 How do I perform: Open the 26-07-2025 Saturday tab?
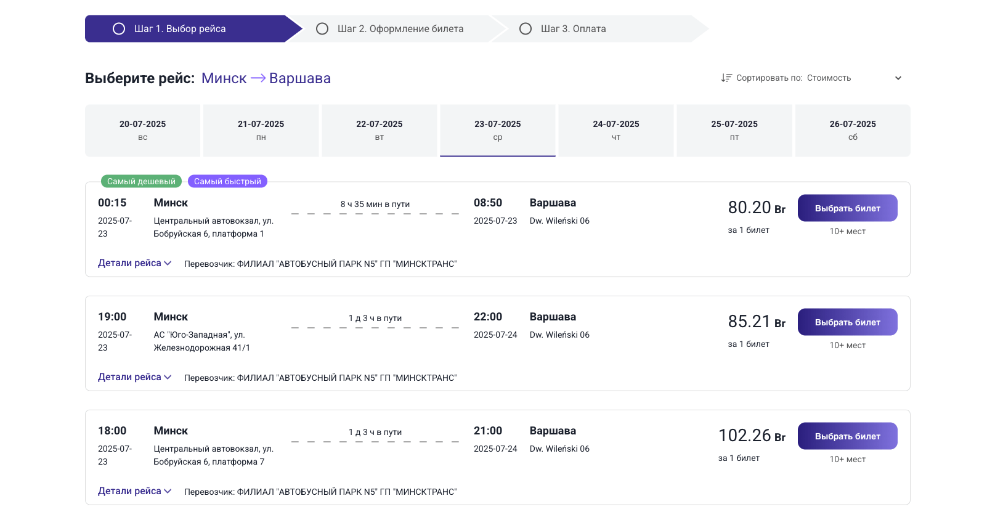coord(852,130)
